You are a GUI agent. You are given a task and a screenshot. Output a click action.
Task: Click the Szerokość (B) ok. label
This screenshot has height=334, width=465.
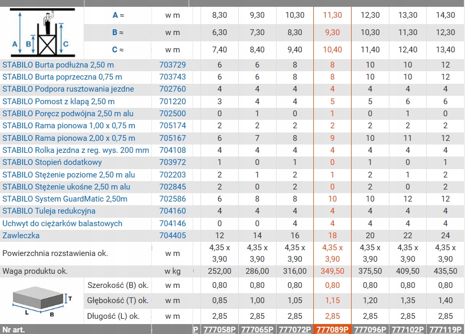click(118, 285)
